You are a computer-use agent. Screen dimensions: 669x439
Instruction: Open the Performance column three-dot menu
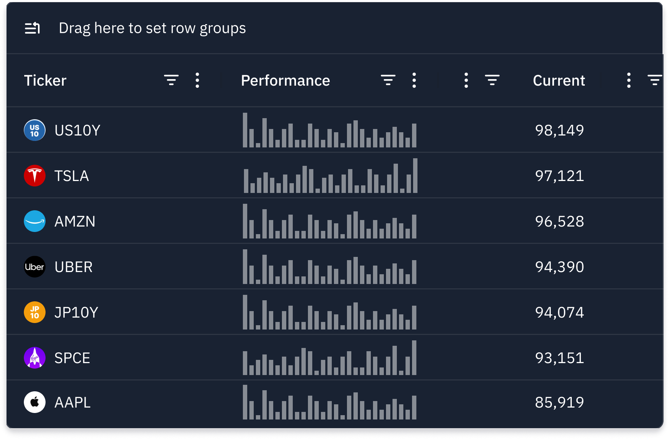point(414,80)
